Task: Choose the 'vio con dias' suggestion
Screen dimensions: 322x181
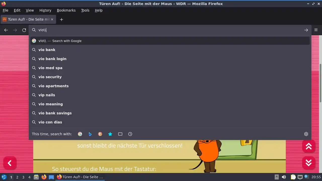Action: (170, 122)
